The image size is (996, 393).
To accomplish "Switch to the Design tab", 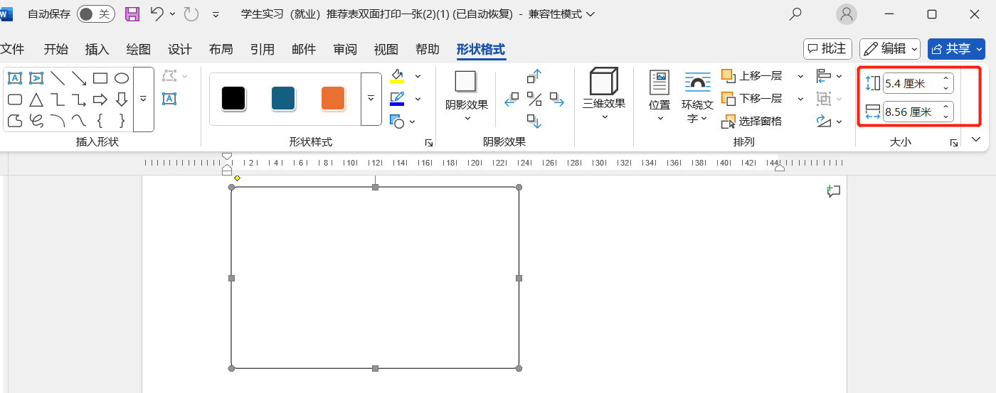I will [180, 49].
